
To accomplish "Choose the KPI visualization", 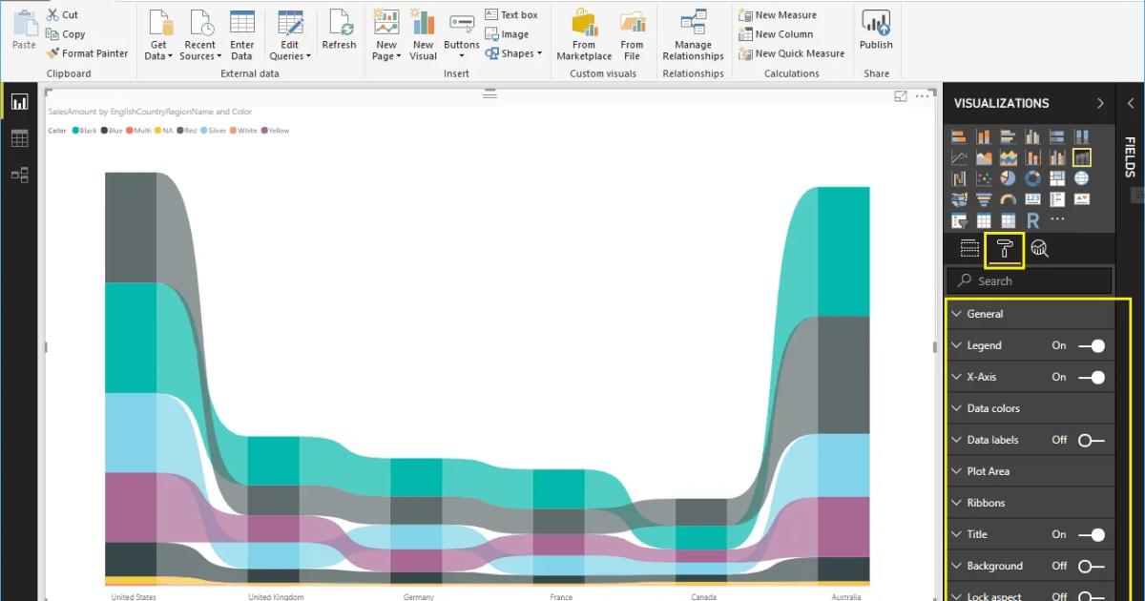I will click(x=1081, y=199).
